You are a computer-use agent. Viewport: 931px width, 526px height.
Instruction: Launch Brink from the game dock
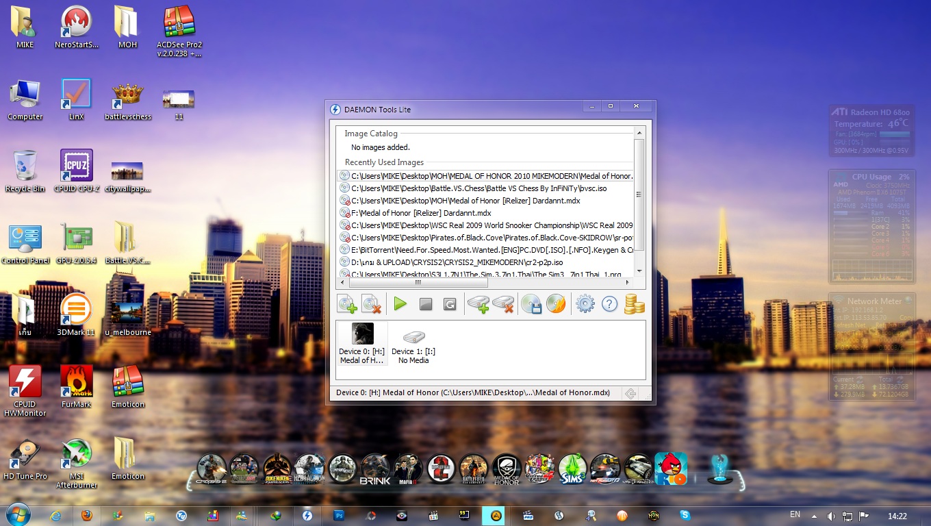tap(375, 469)
